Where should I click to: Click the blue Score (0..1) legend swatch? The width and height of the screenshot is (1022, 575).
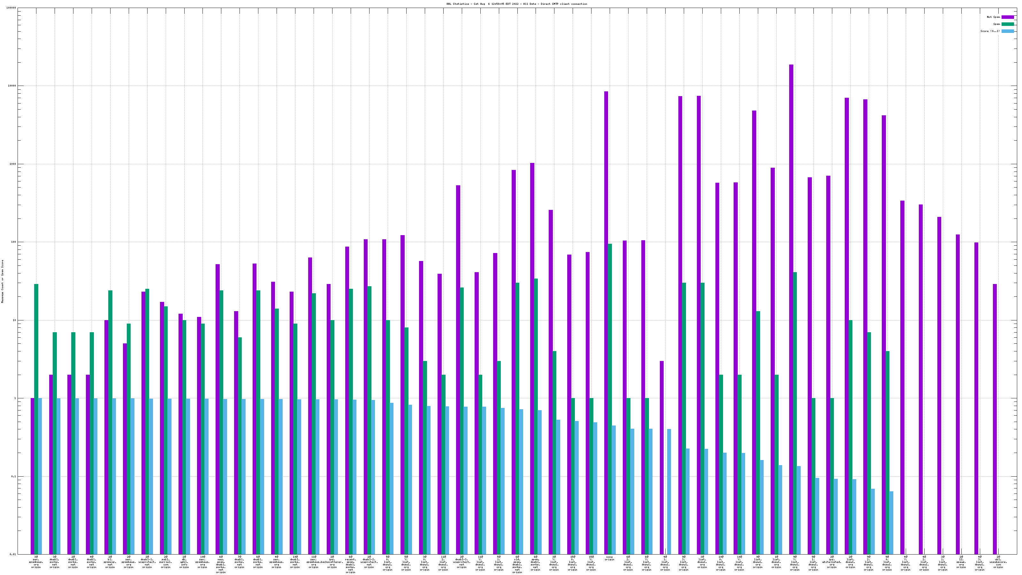[1007, 31]
